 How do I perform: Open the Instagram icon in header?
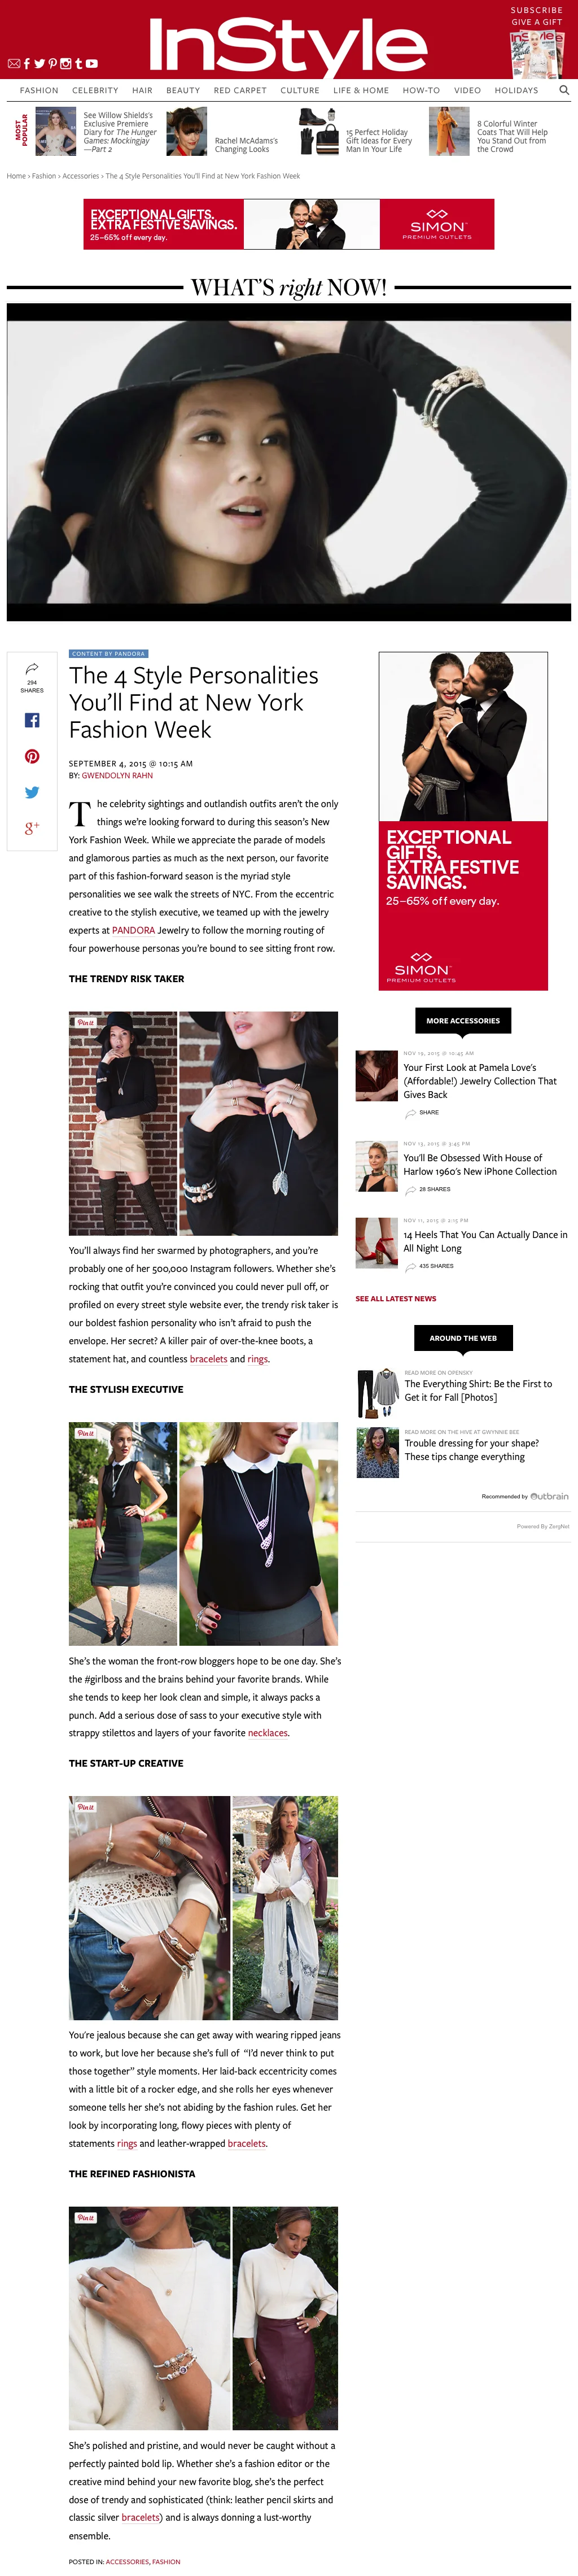(66, 64)
